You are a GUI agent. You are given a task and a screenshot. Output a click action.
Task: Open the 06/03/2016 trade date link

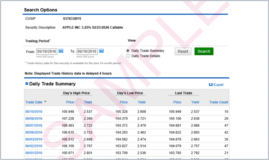click(x=34, y=139)
